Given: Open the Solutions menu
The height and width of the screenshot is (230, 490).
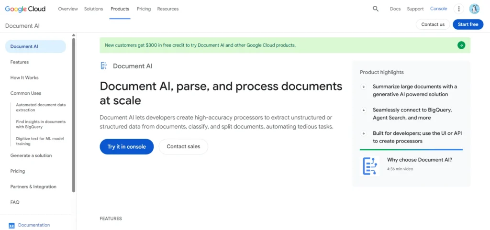Looking at the screenshot, I should tap(94, 9).
